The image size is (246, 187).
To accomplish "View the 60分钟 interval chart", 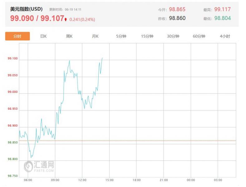I will [x=199, y=36].
